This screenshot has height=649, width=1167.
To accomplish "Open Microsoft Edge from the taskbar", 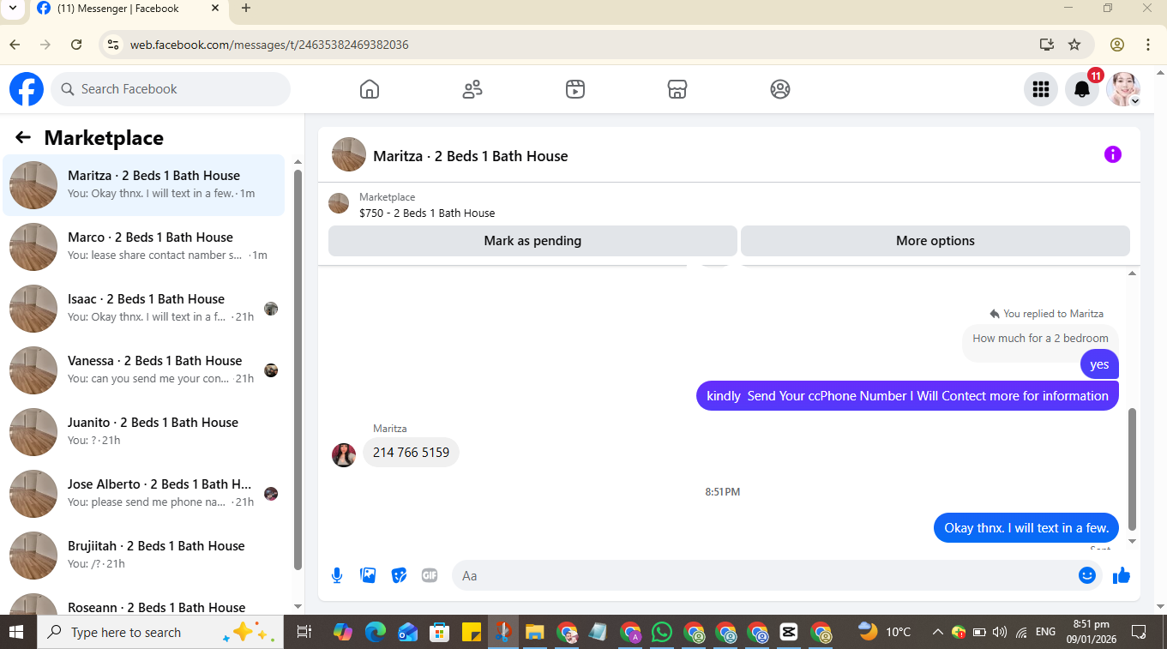I will pos(375,632).
